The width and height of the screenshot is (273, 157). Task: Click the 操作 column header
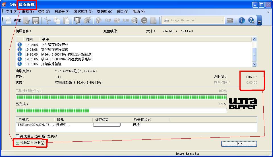pyautogui.click(x=73, y=120)
